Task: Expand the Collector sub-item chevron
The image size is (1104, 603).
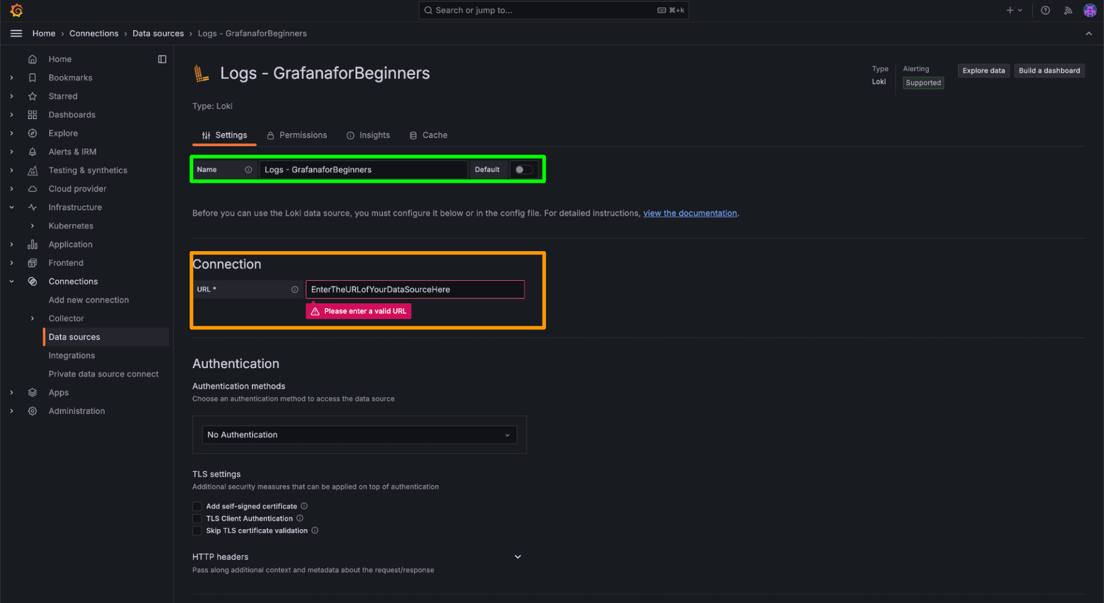Action: click(x=32, y=318)
